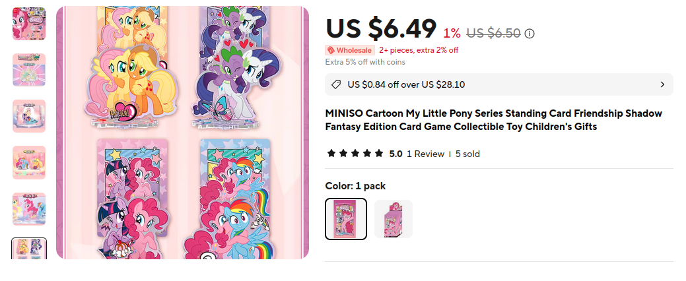Screen dimensions: 686x281
Task: View the first product thumbnail image
Action: [x=29, y=24]
